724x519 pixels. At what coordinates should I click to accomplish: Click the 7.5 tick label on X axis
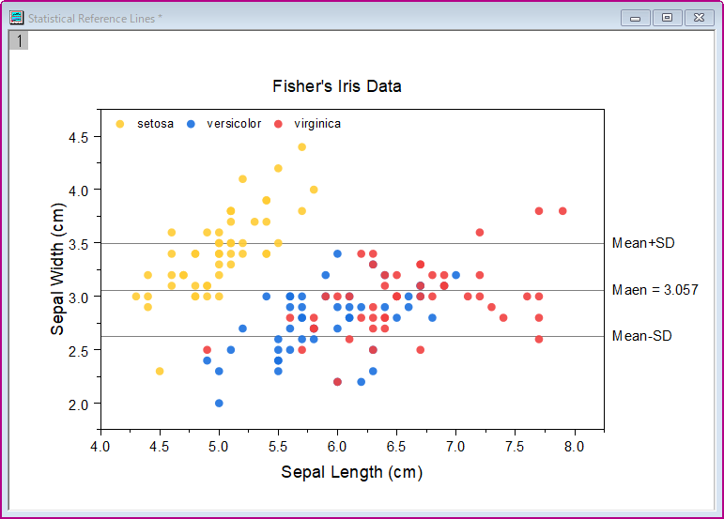[515, 447]
